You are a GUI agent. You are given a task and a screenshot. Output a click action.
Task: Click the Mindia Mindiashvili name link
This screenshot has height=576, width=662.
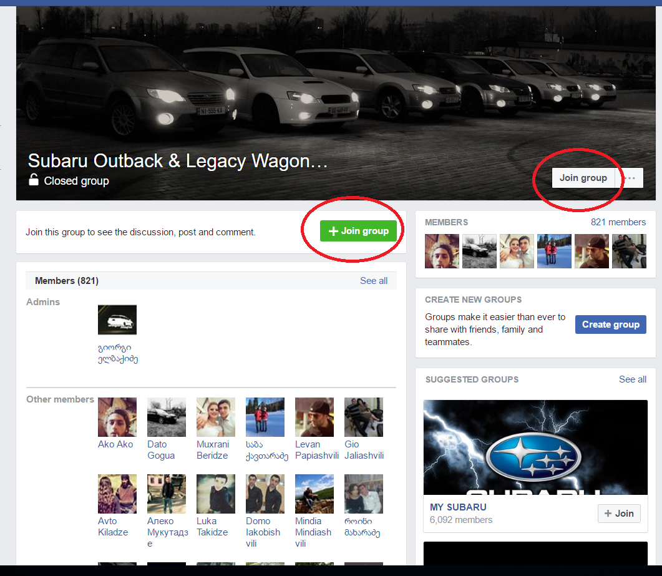click(x=313, y=532)
